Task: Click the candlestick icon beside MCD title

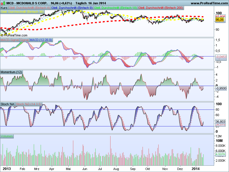Action: (3, 3)
